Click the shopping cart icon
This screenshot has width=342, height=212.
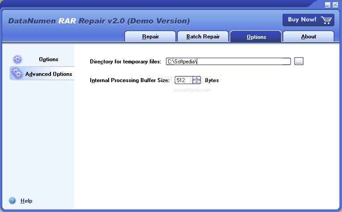(x=326, y=20)
